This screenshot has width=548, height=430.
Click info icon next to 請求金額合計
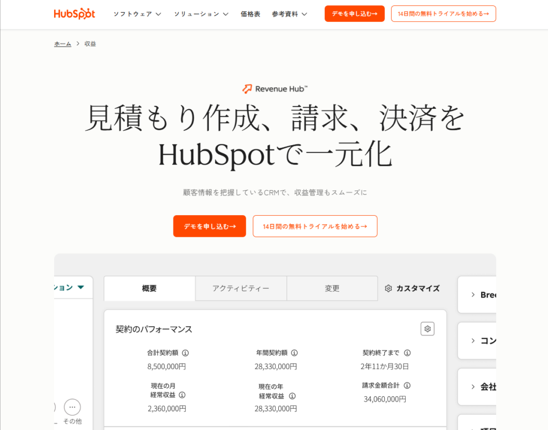point(407,386)
